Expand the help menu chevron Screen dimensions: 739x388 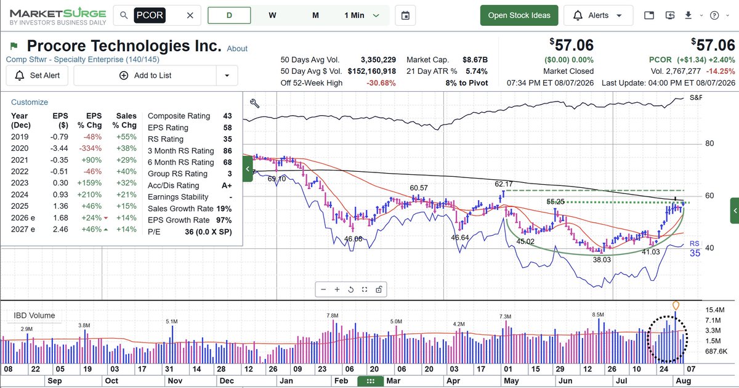pyautogui.click(x=727, y=15)
